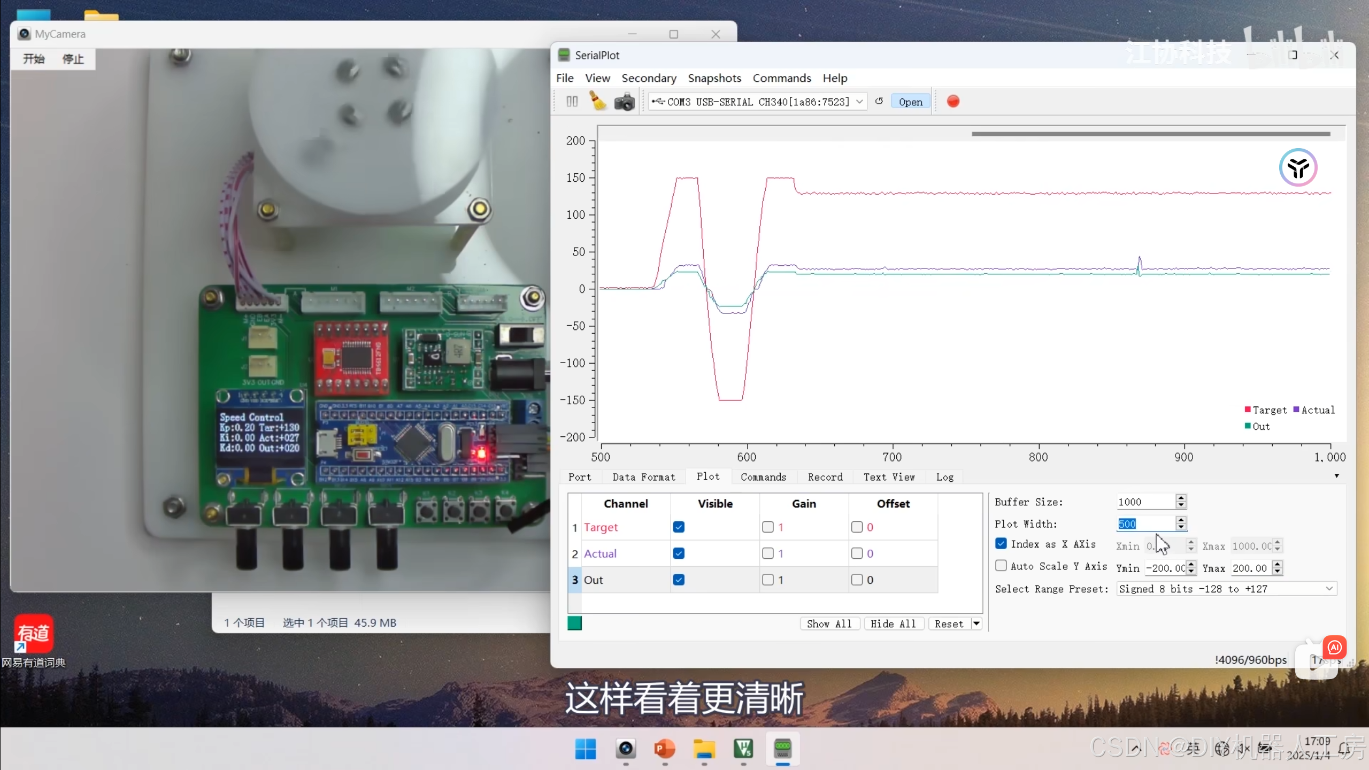Switch to the Data Format tab

coord(643,477)
